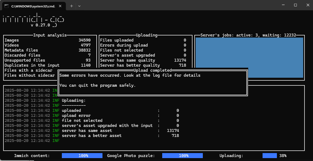Click the "Errors during upload" label

click(124, 45)
